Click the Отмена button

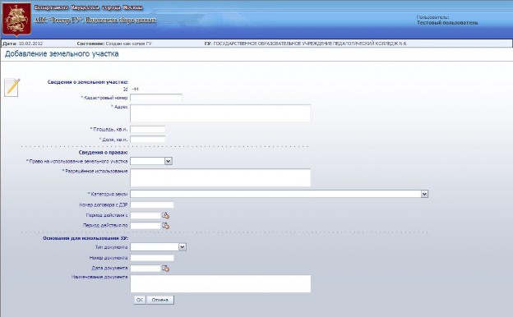coord(160,300)
